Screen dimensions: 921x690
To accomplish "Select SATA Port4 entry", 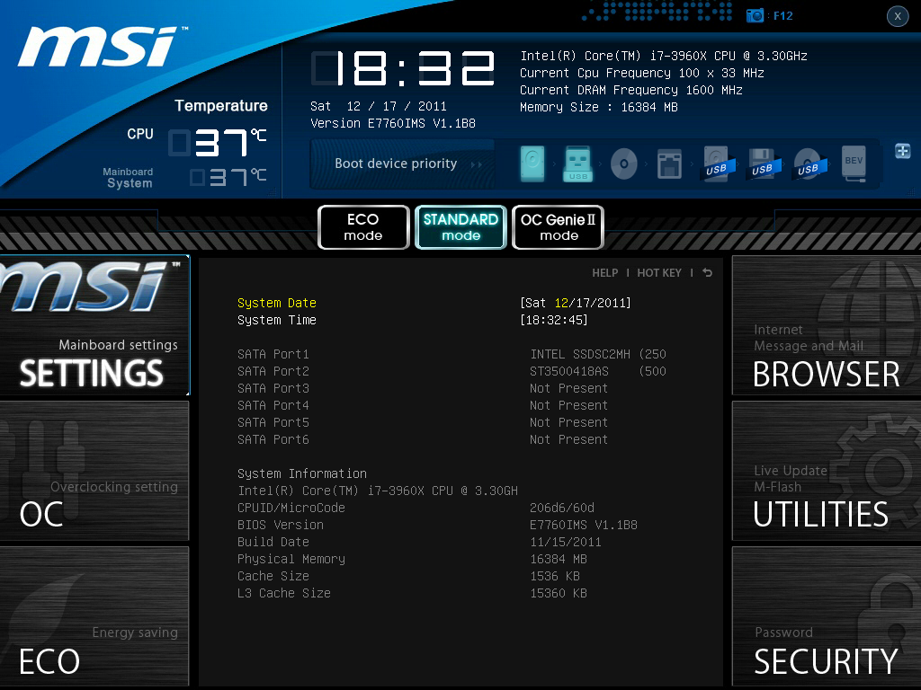I will (423, 405).
